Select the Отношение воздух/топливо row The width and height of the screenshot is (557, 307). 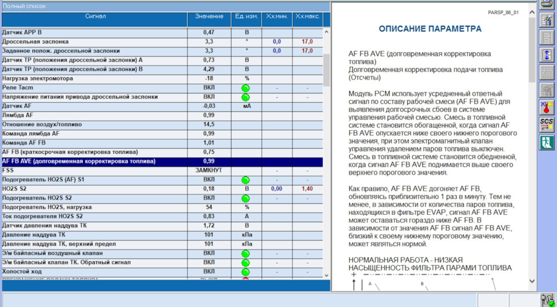[x=162, y=124]
